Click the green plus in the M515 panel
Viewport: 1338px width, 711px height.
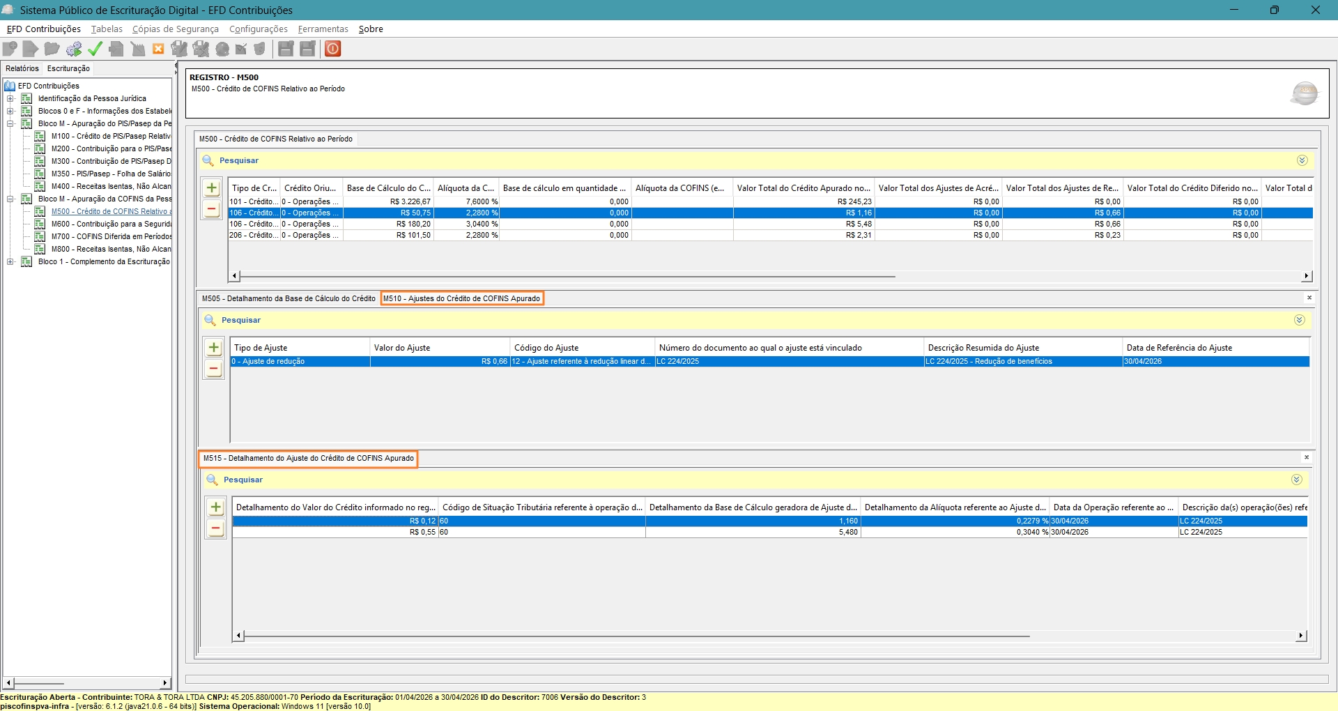click(216, 507)
